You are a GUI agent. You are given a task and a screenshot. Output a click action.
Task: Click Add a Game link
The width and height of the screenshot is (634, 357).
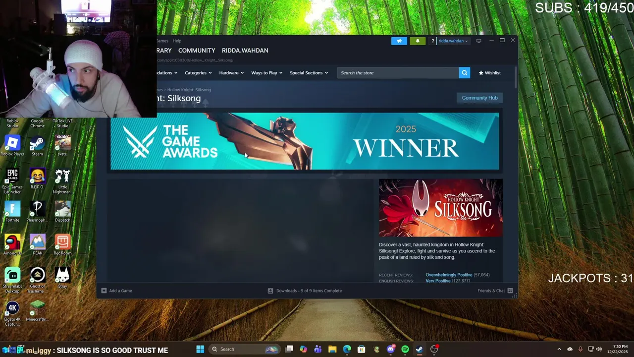pos(120,291)
